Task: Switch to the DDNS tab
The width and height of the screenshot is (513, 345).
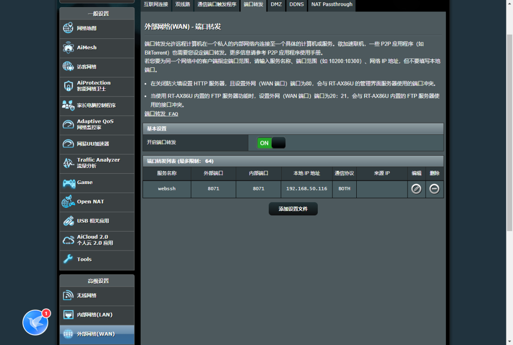Action: point(296,5)
